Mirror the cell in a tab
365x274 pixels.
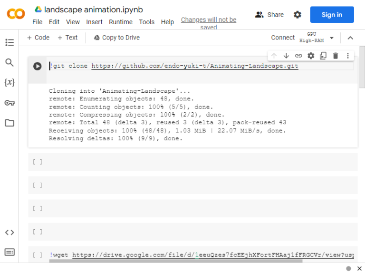click(323, 56)
